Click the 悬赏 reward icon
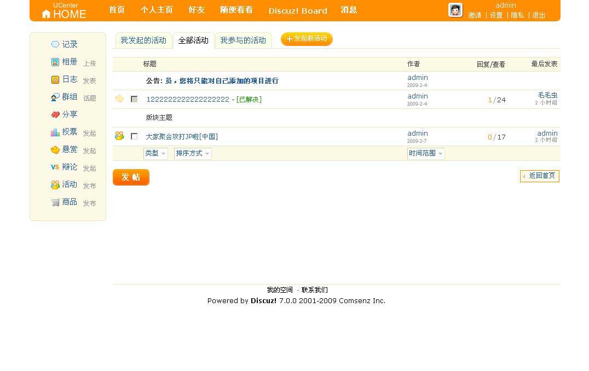 click(x=55, y=149)
